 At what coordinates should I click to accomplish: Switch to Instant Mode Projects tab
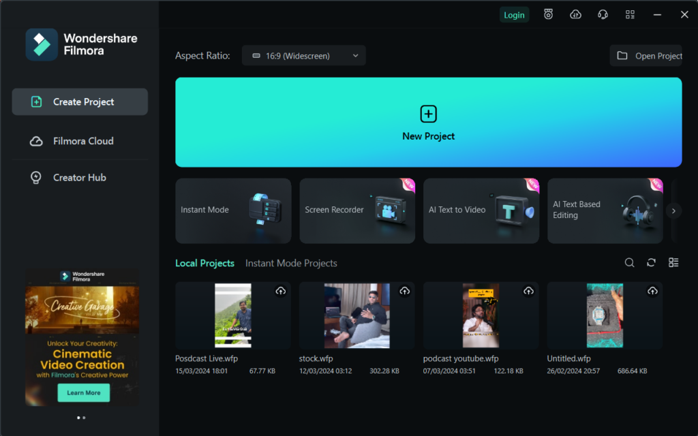tap(291, 263)
